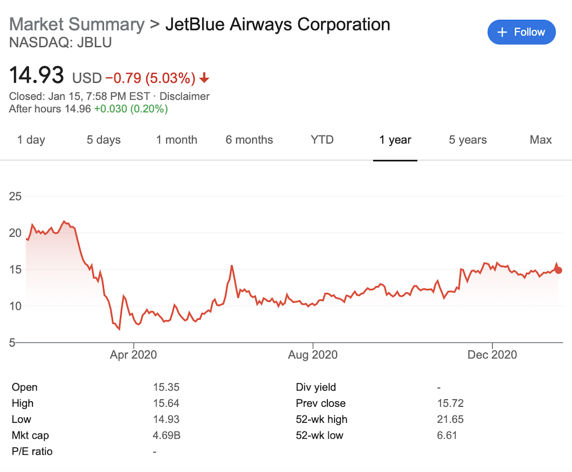Click the red down arrow price indicator

tap(204, 78)
